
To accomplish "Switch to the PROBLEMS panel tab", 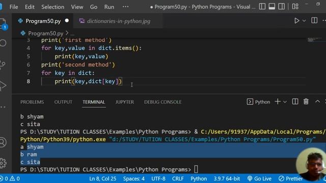I will click(32, 102).
